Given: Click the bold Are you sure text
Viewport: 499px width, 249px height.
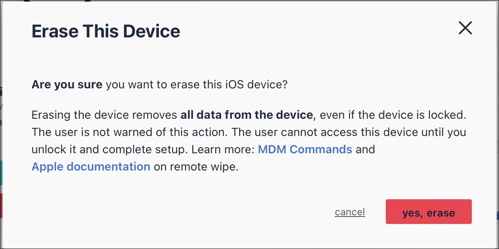Looking at the screenshot, I should click(x=67, y=85).
